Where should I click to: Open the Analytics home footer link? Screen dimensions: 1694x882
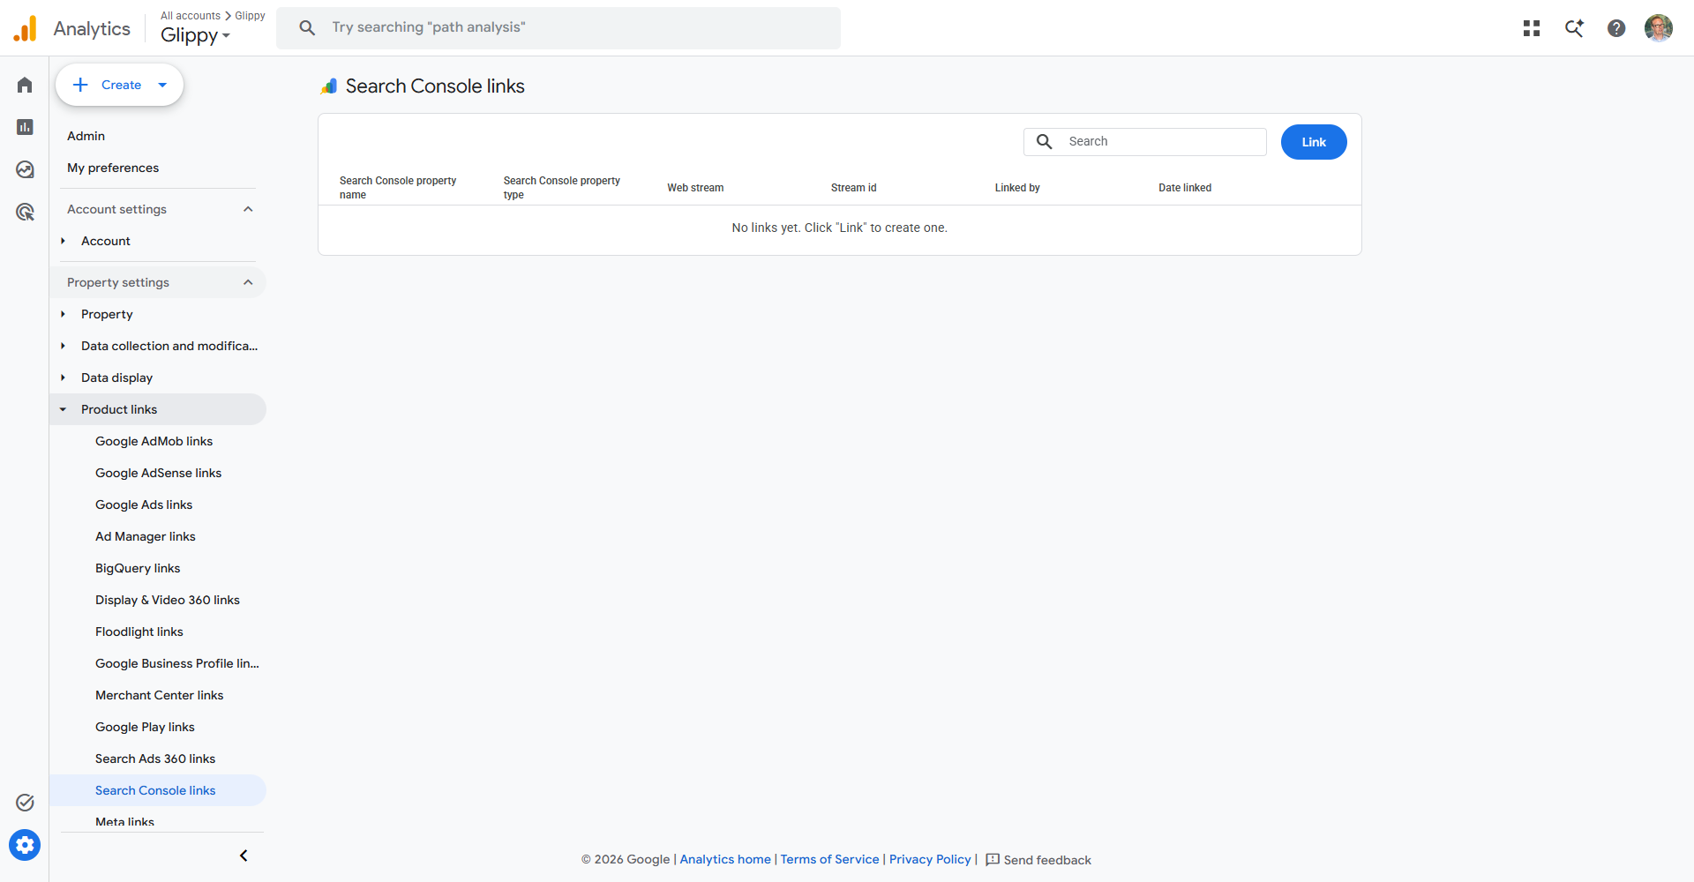[x=725, y=859]
